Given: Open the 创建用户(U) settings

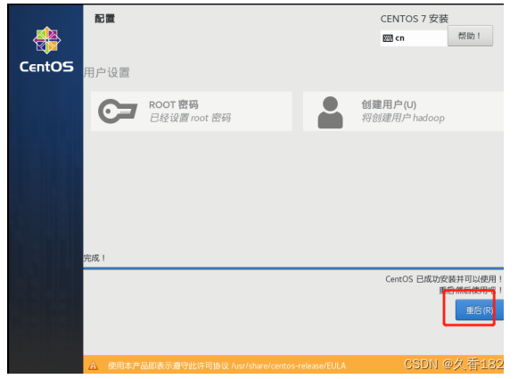Looking at the screenshot, I should (403, 111).
